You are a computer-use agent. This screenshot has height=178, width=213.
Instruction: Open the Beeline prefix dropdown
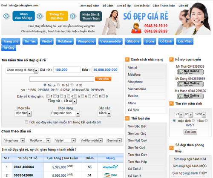tap(114, 141)
